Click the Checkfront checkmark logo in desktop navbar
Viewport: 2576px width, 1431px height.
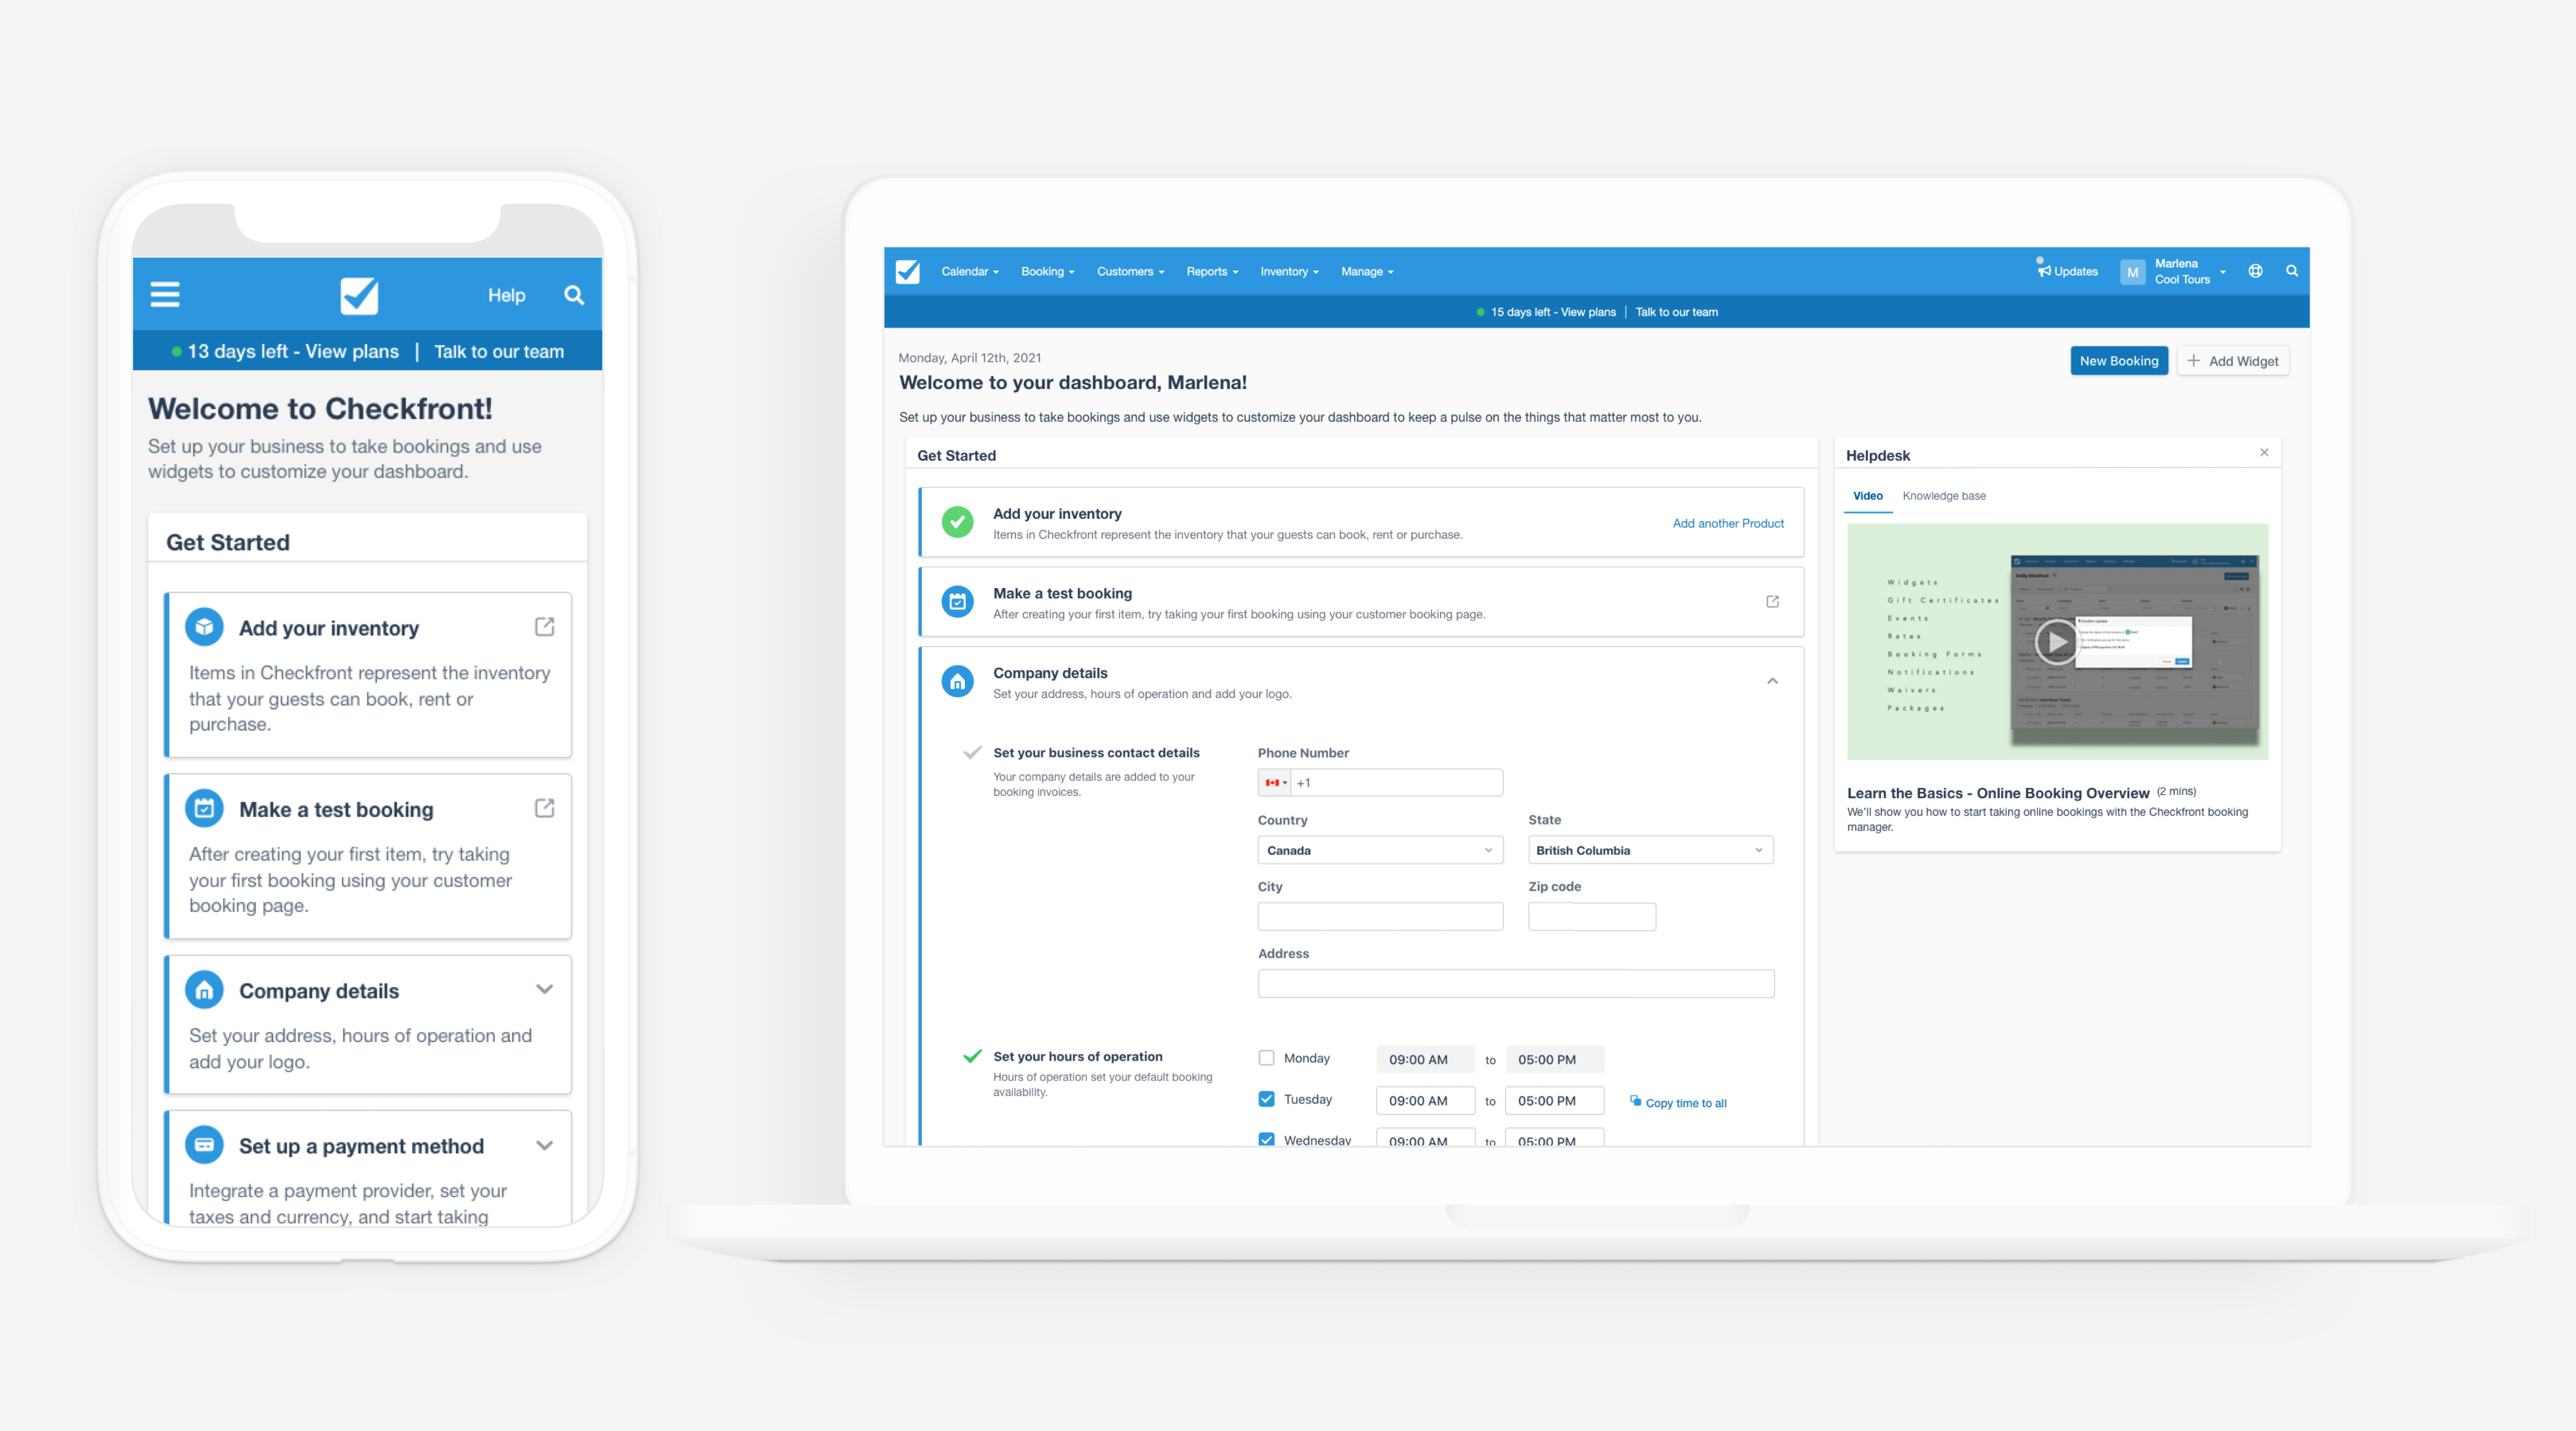coord(907,271)
